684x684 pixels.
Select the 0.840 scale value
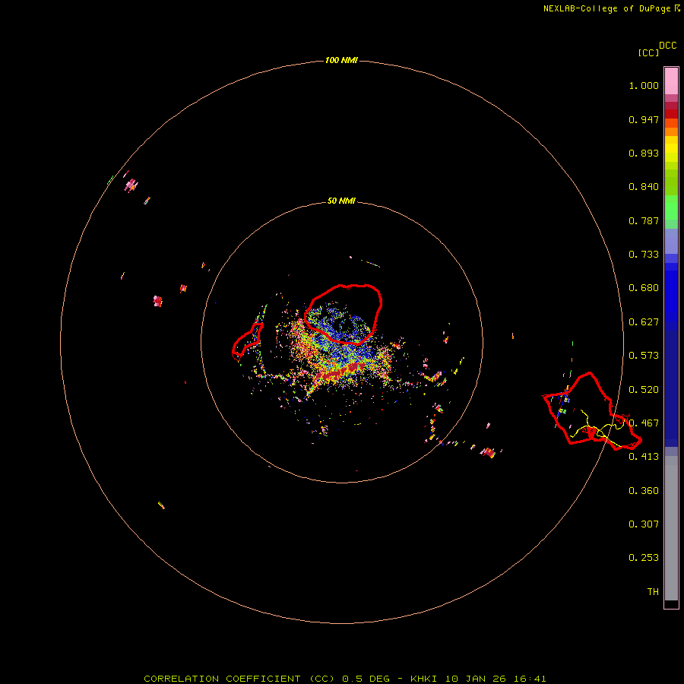coord(644,187)
